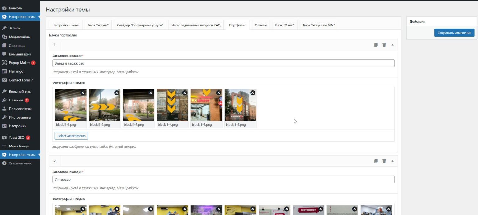Image resolution: width=478 pixels, height=215 pixels.
Task: Click the block number 2 handle
Action: (x=55, y=161)
